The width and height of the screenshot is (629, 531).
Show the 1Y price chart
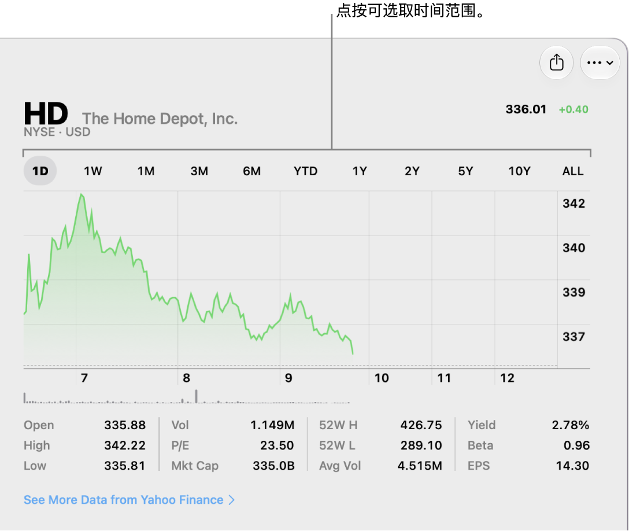pos(360,171)
